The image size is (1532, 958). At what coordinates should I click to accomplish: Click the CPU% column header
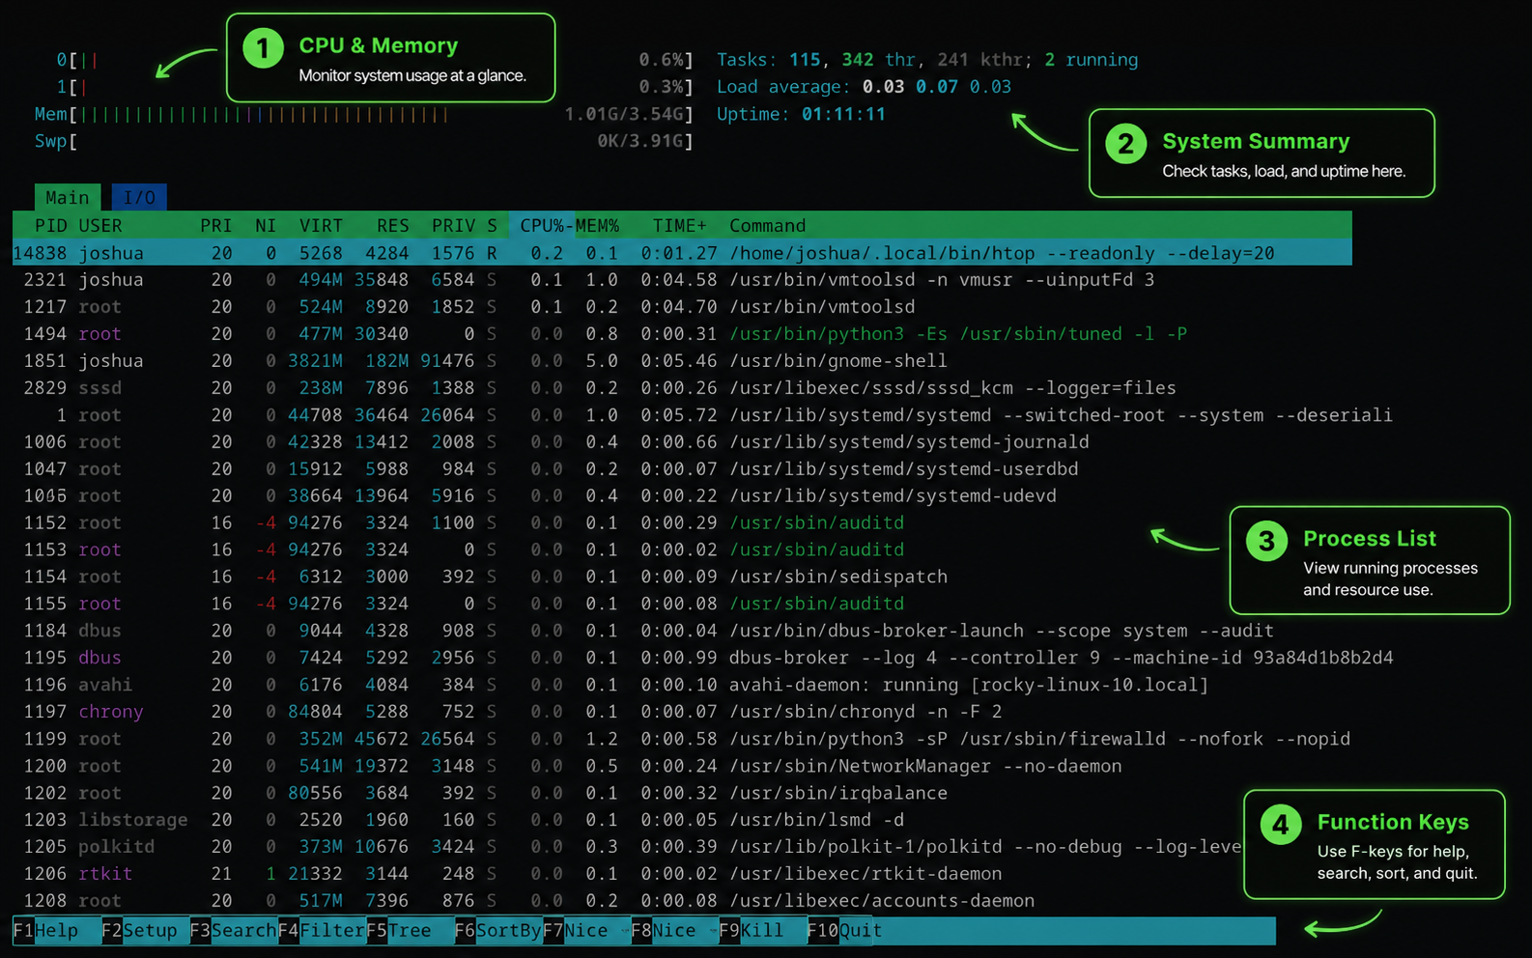542,225
